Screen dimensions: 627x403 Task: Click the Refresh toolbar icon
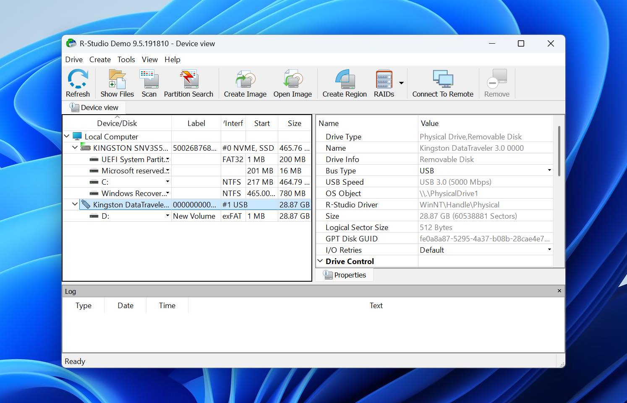(x=78, y=79)
